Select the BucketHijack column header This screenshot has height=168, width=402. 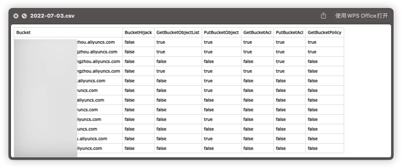[138, 32]
